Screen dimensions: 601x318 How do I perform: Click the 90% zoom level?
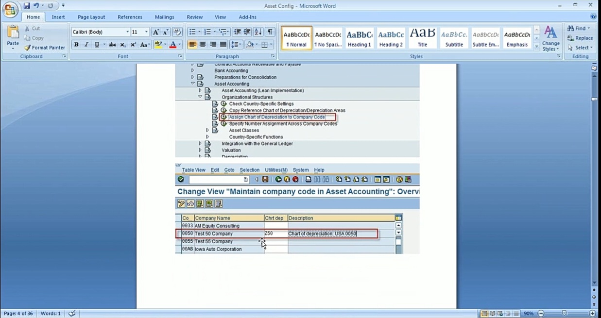[529, 314]
